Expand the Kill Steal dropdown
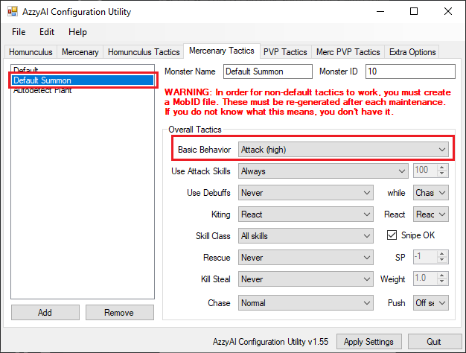 tap(306, 279)
